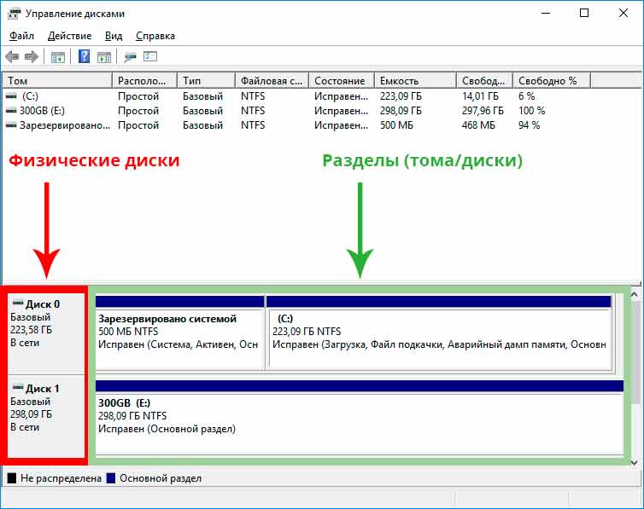Open the Действие menu

coord(69,36)
